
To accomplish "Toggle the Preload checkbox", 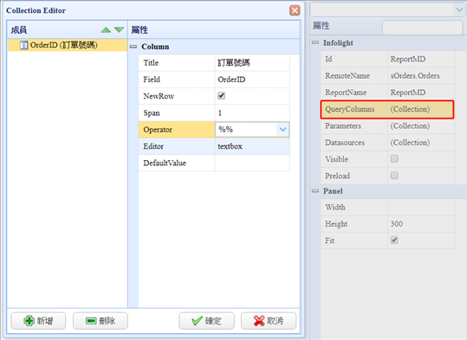I will pyautogui.click(x=394, y=176).
